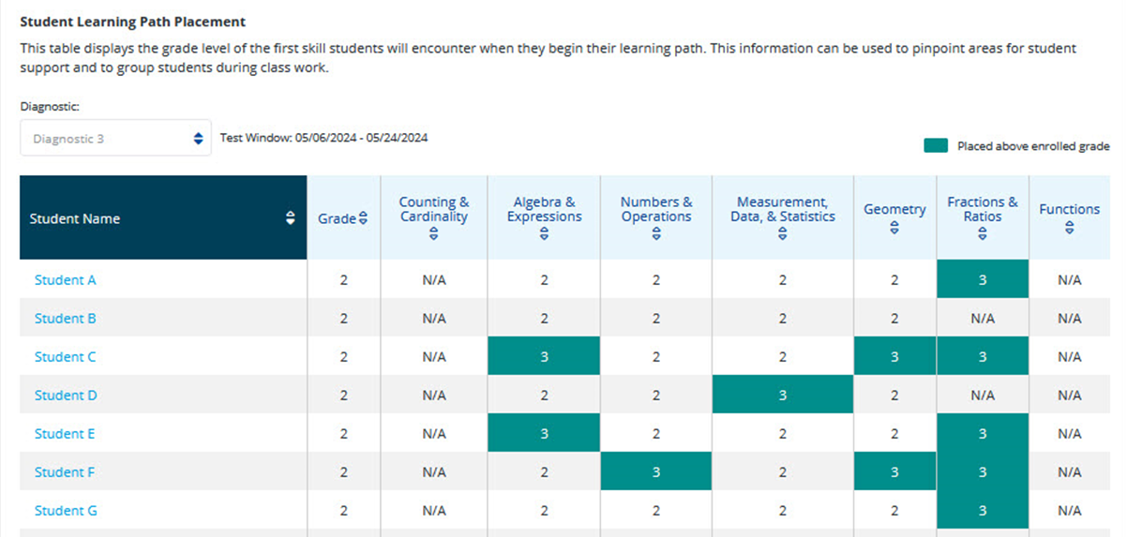Select Student G in the table
The height and width of the screenshot is (537, 1127).
(x=66, y=510)
